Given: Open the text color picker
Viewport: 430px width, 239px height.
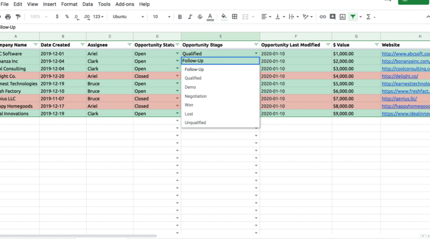Looking at the screenshot, I should tap(211, 17).
